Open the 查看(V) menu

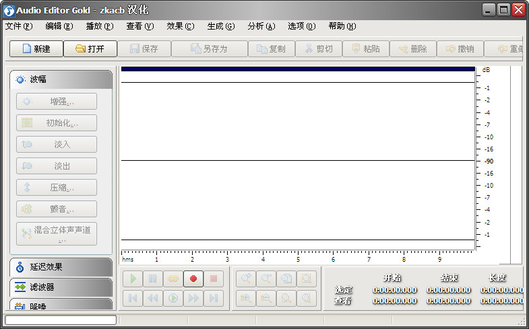[140, 26]
